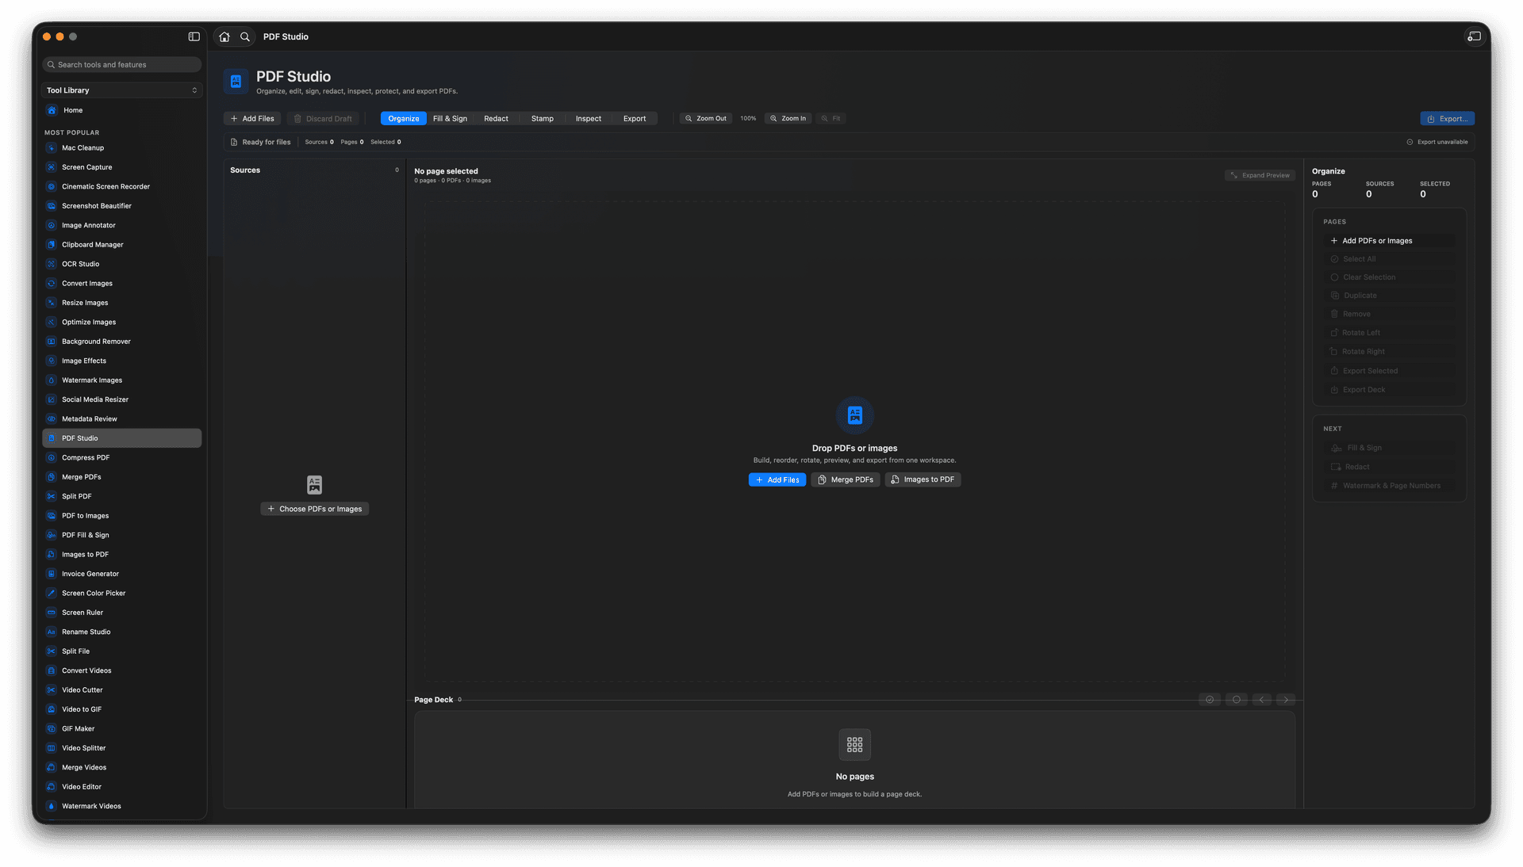Select Home in the sidebar

pyautogui.click(x=122, y=110)
